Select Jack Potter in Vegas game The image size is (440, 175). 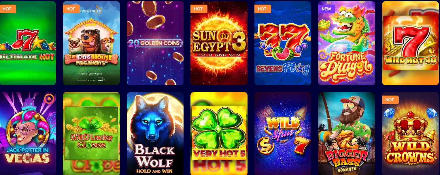(x=28, y=134)
